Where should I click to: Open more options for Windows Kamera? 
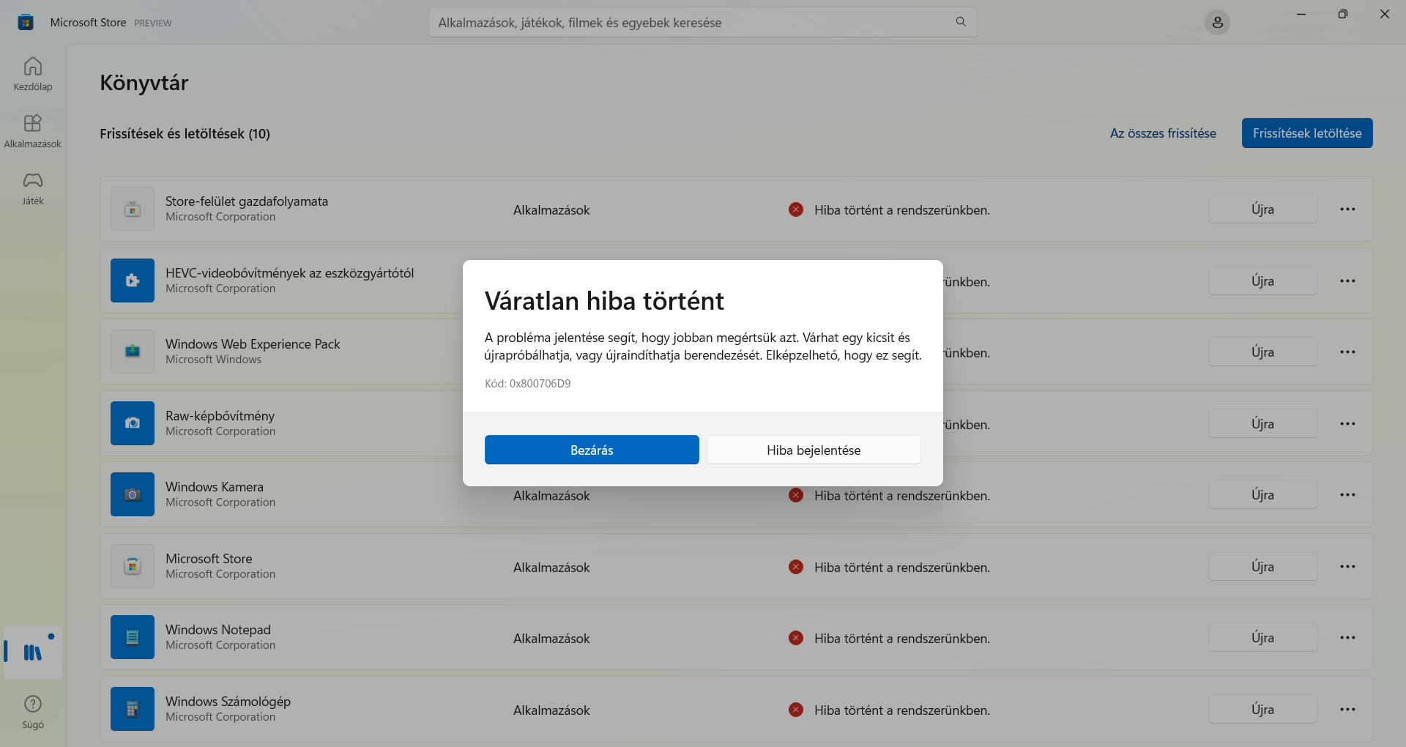click(x=1347, y=494)
